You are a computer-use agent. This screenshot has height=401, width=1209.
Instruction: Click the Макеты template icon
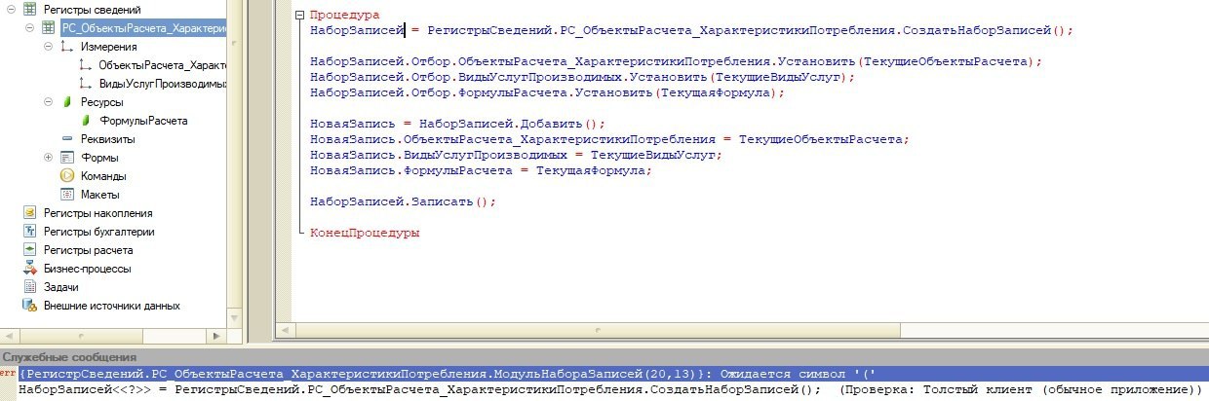point(67,195)
